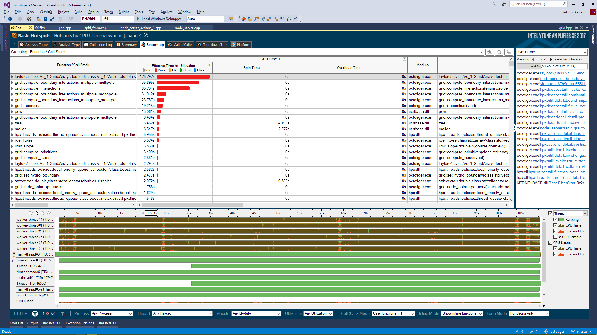Image resolution: width=597 pixels, height=335 pixels.
Task: Open the Inline Mode dropdown
Action: point(462,313)
